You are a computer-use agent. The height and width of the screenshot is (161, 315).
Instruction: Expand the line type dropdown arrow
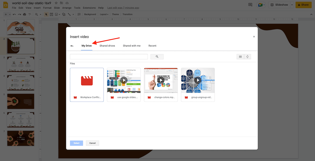(x=73, y=14)
